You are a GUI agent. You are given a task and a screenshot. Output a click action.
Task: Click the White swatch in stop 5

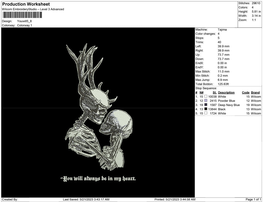pyautogui.click(x=206, y=113)
